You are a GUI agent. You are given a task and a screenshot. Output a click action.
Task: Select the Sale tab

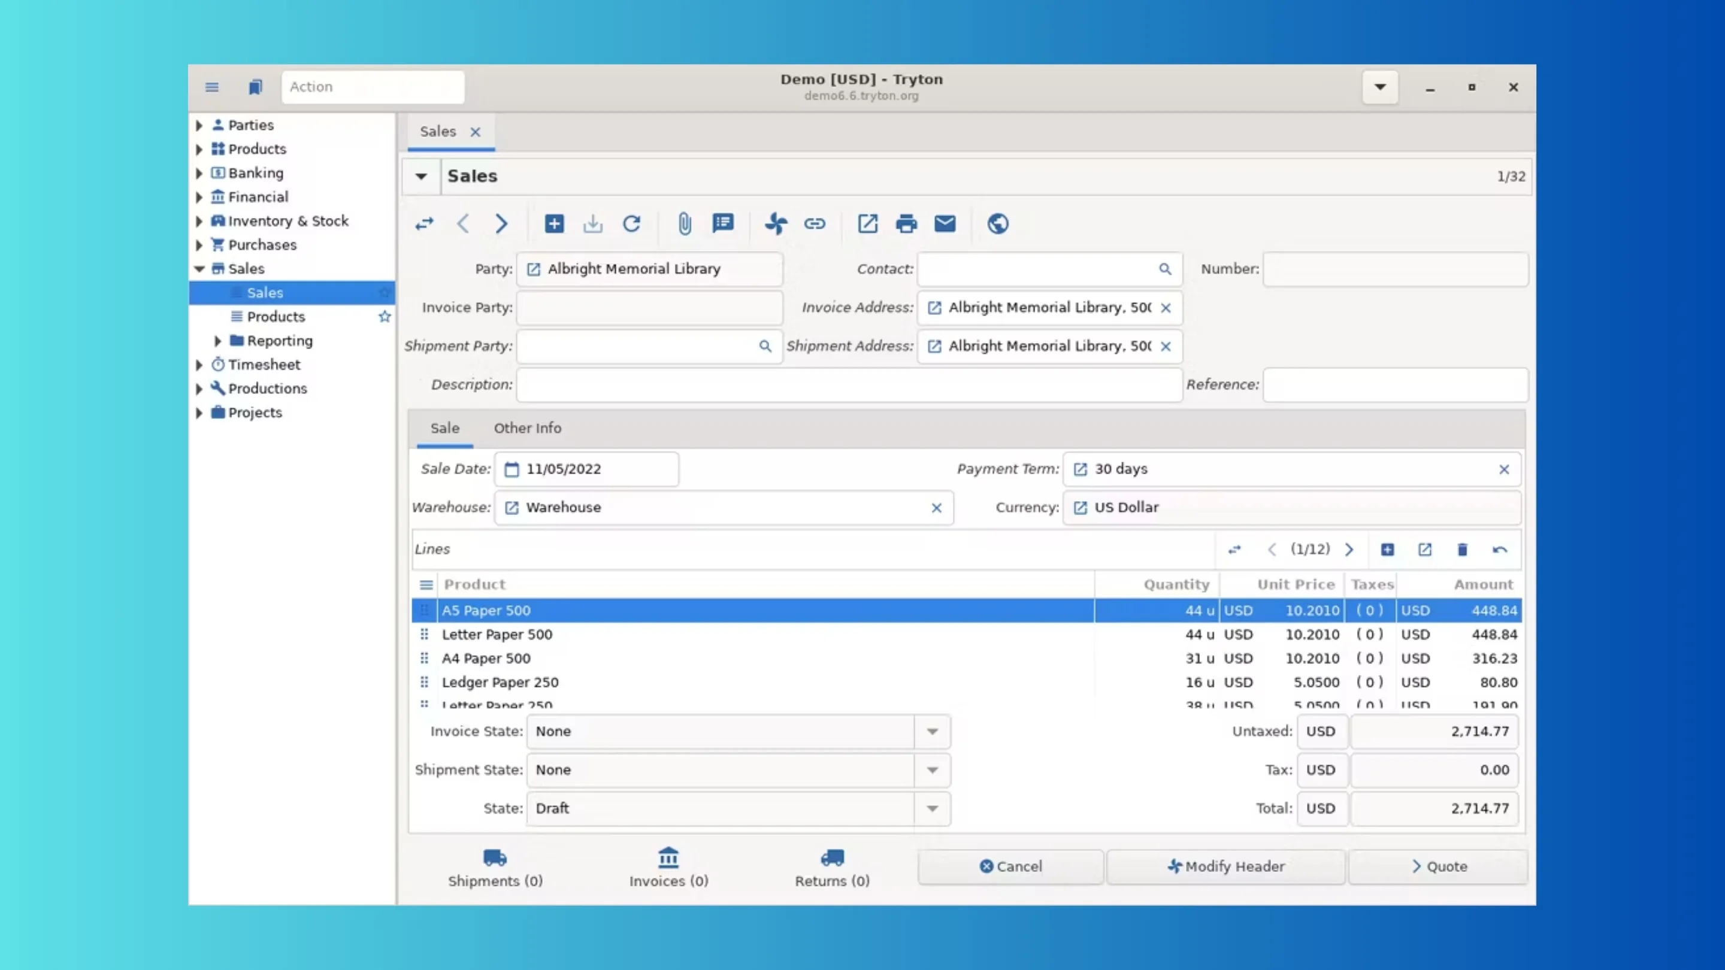click(x=444, y=428)
